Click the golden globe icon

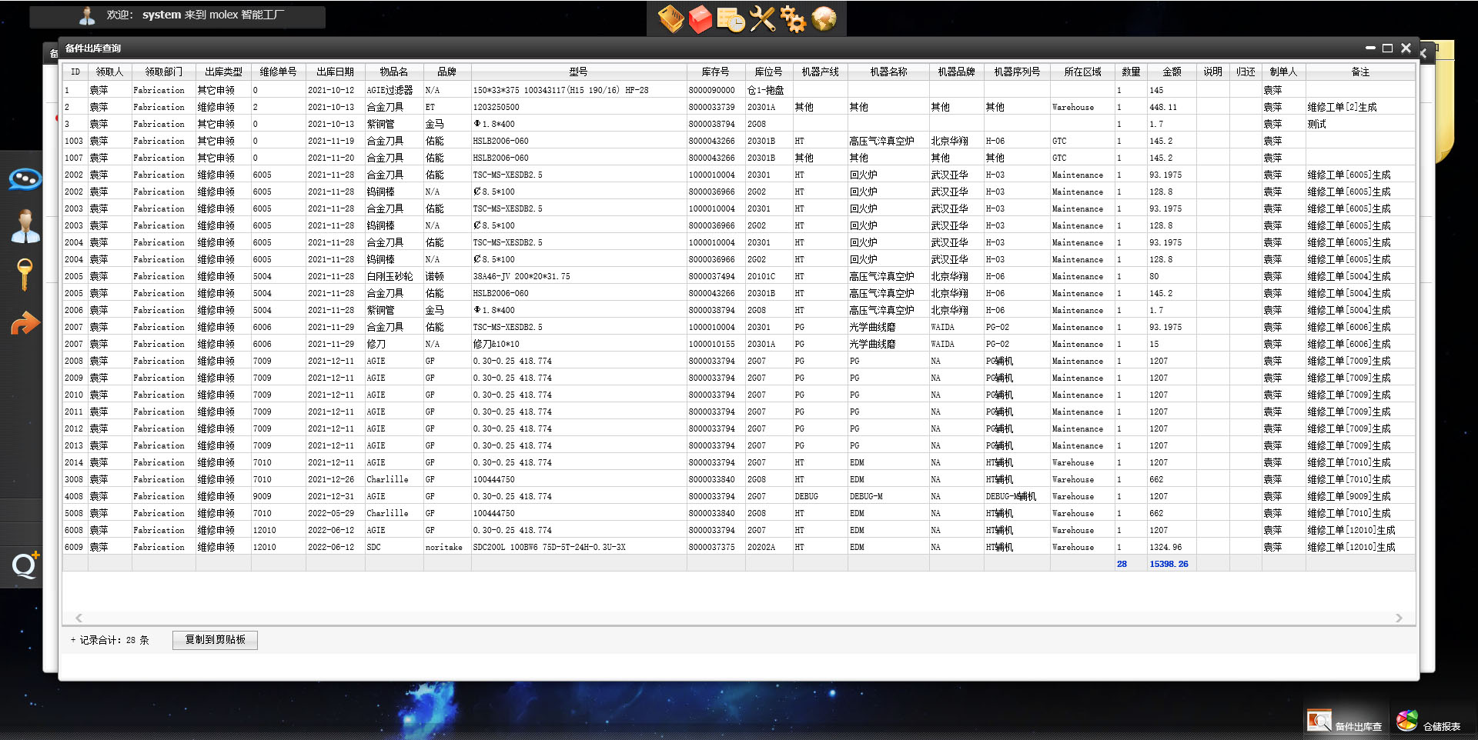click(824, 19)
